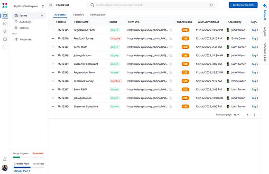The height and width of the screenshot is (174, 269).
Task: Open the apps grid icon in left rail
Action: 5,47
